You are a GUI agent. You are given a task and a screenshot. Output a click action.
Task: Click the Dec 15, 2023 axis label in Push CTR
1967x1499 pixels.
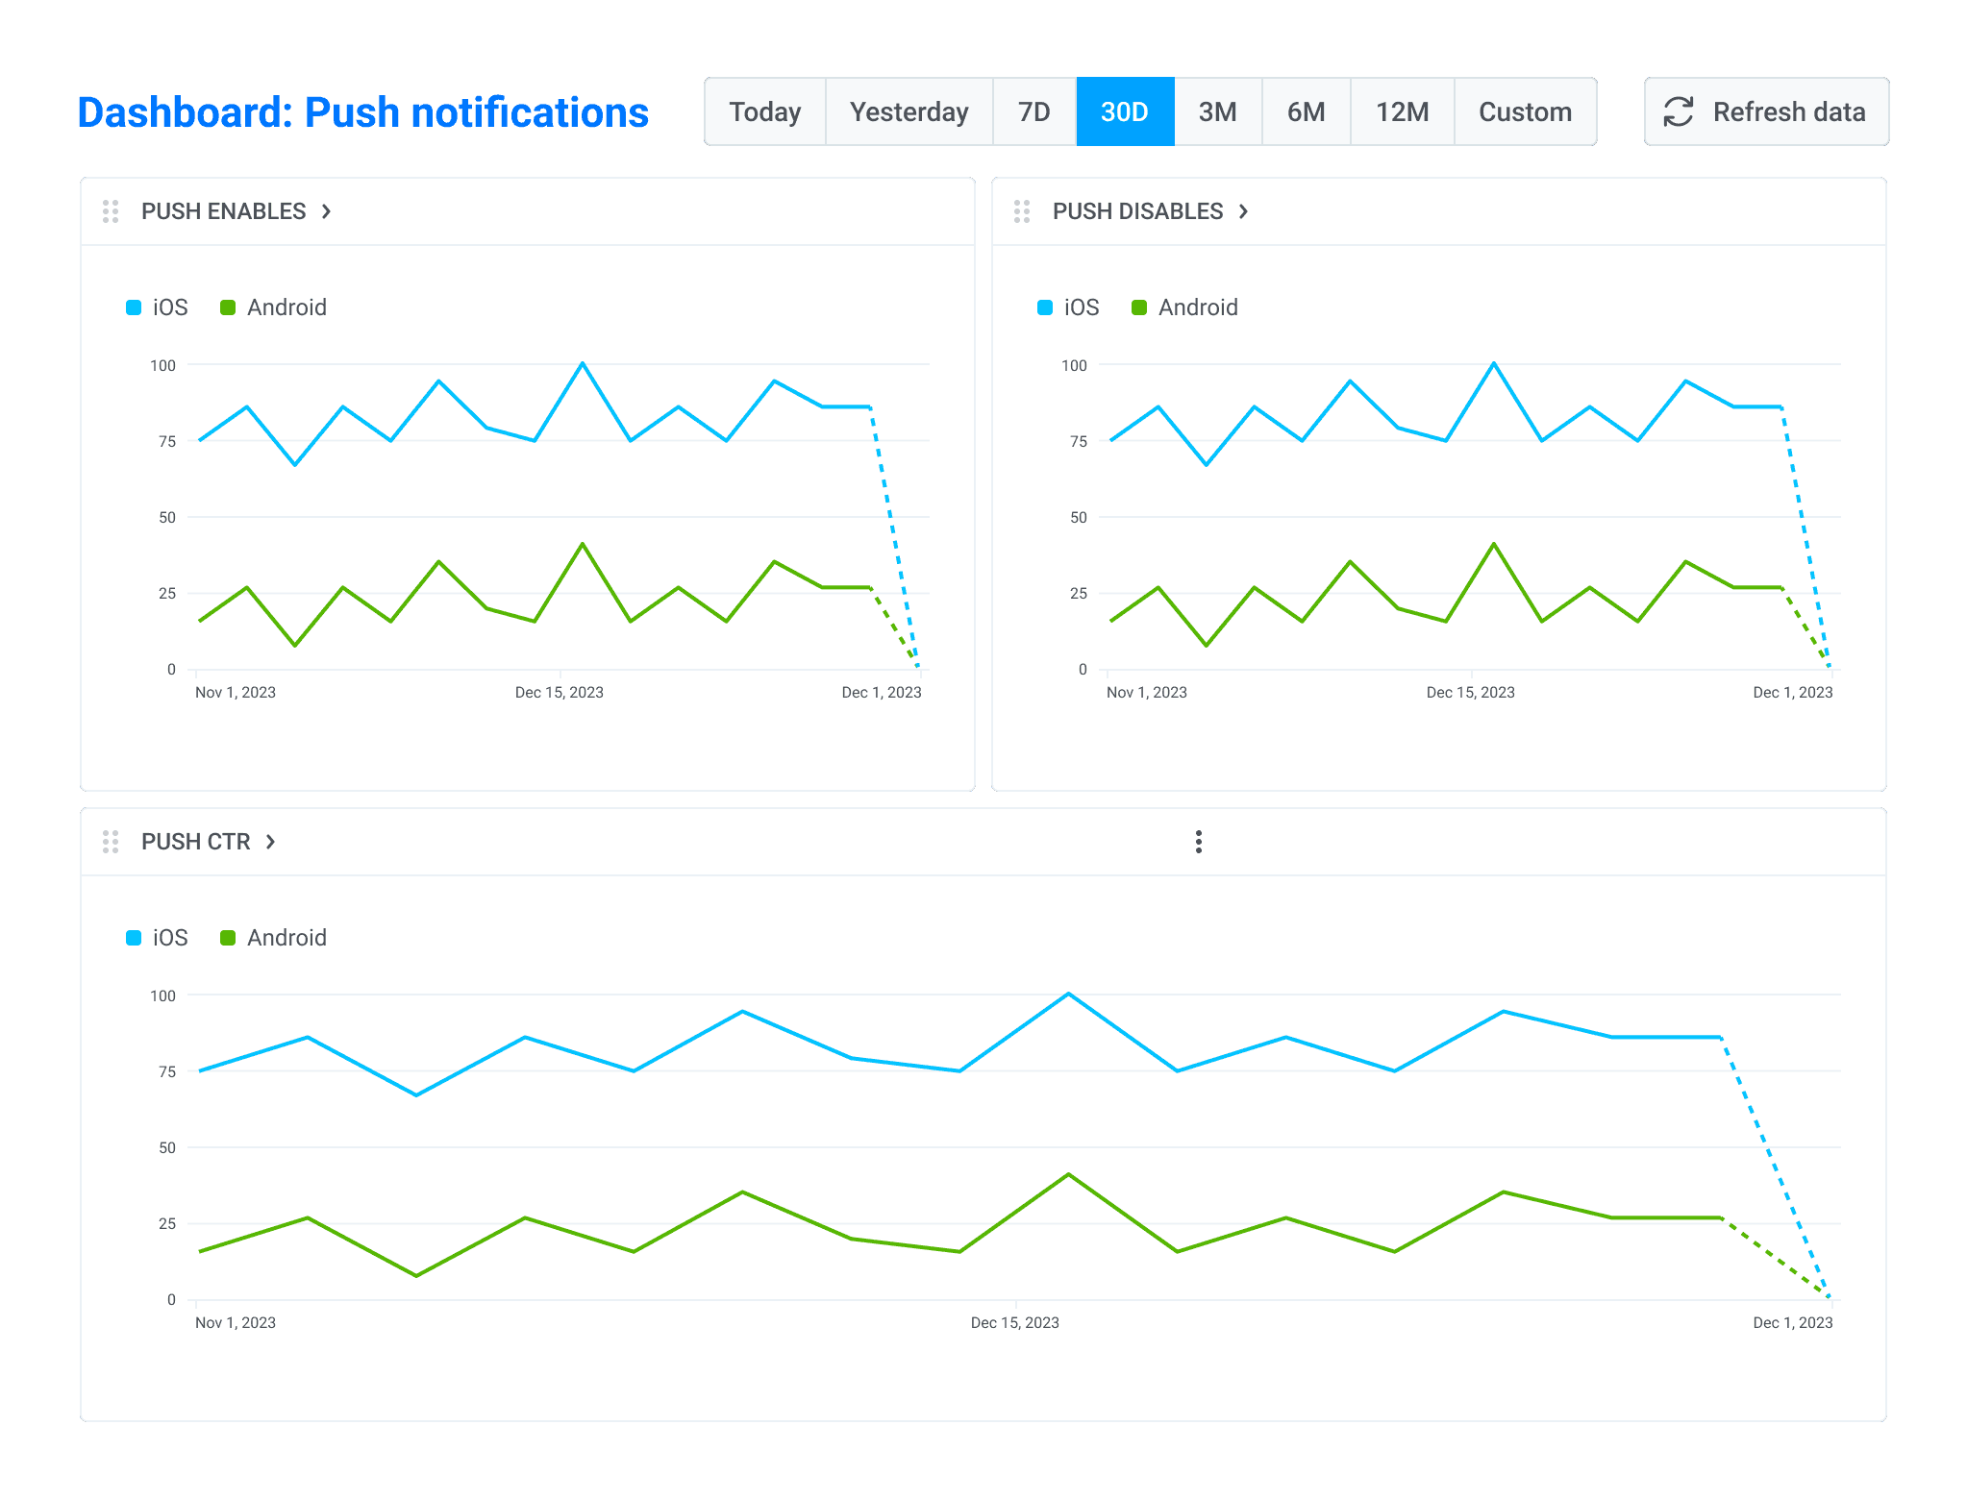pos(1014,1322)
